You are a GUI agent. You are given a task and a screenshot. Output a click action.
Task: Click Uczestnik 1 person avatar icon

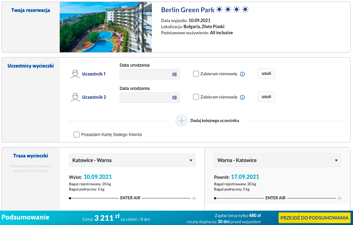point(75,74)
